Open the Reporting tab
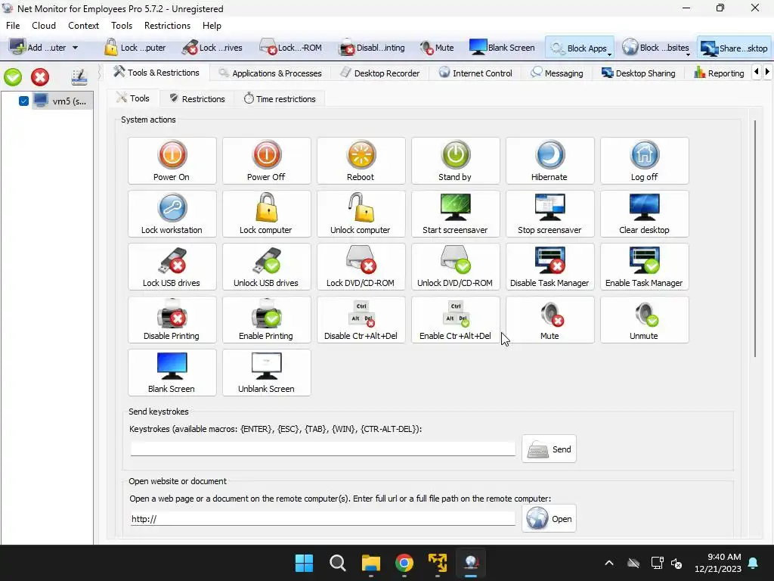 tap(720, 73)
